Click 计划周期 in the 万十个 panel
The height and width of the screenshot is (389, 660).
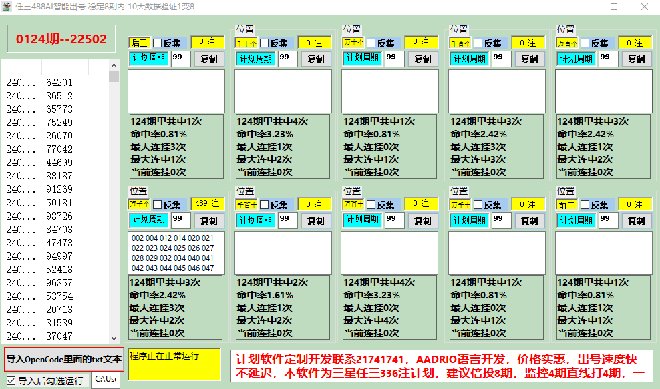coord(363,59)
